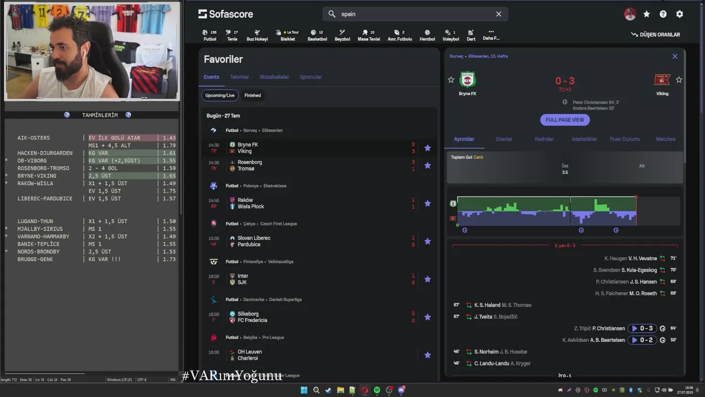Open the Dart sport category

471,35
